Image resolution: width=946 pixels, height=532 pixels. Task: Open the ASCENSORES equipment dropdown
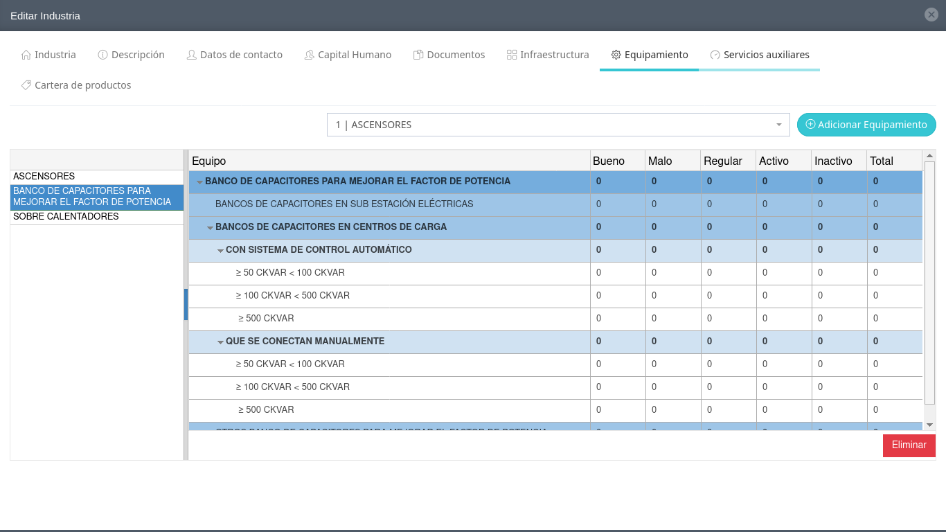(x=557, y=125)
